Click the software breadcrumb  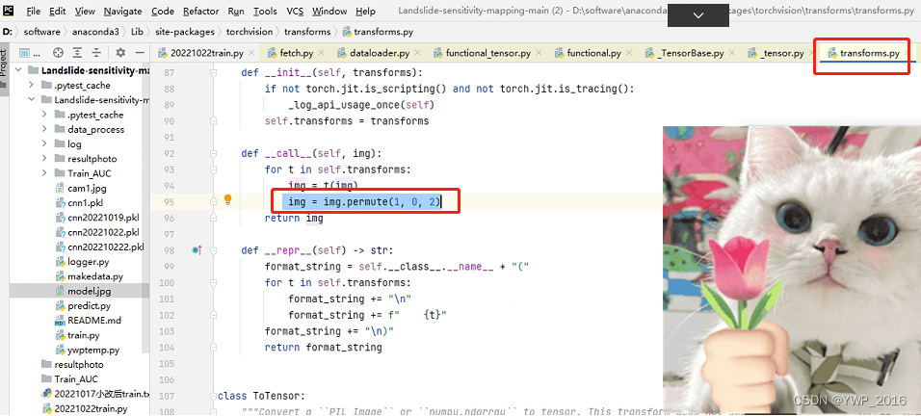tap(41, 32)
